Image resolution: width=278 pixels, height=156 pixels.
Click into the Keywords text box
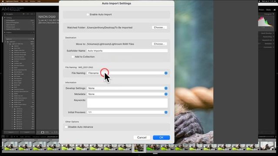tap(127, 103)
